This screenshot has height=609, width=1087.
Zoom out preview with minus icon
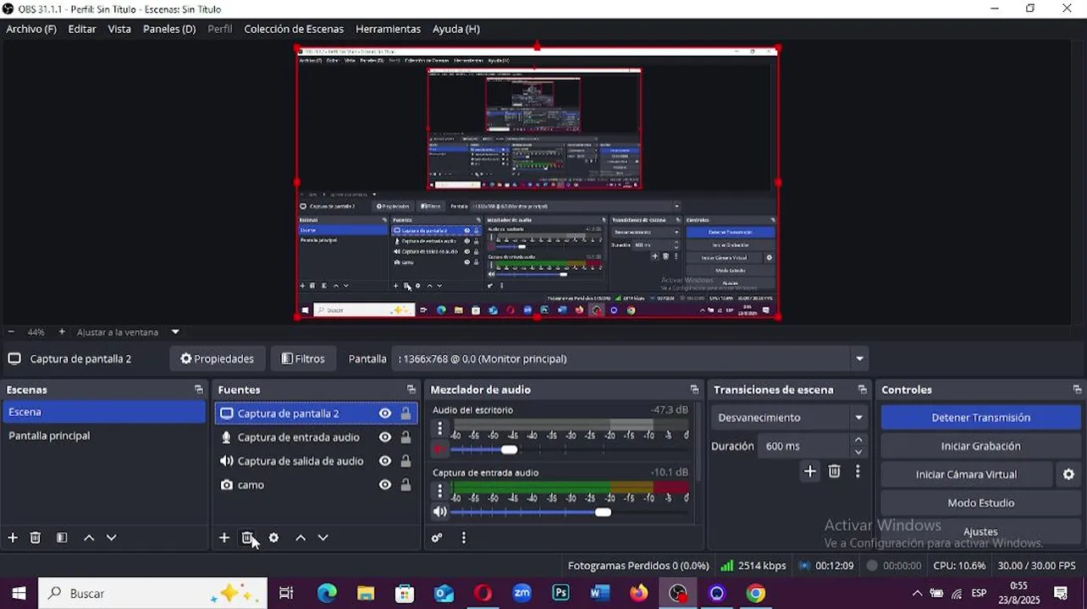coord(11,332)
